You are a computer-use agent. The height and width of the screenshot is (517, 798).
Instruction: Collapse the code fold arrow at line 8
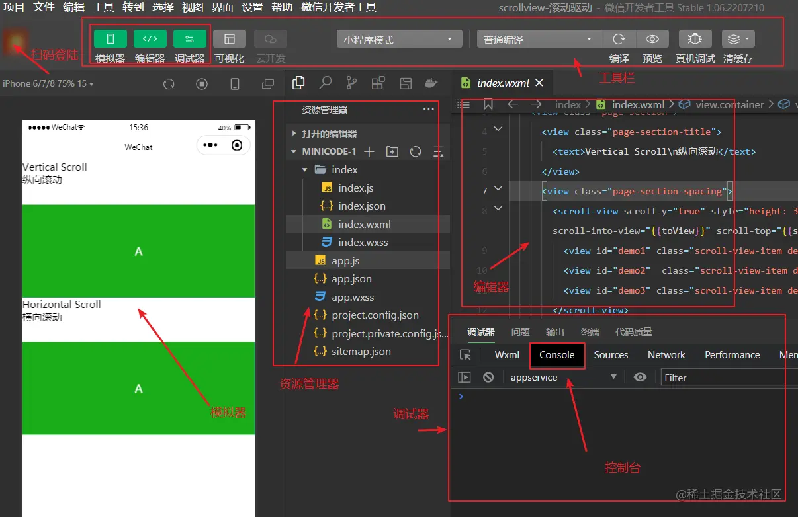(x=498, y=209)
